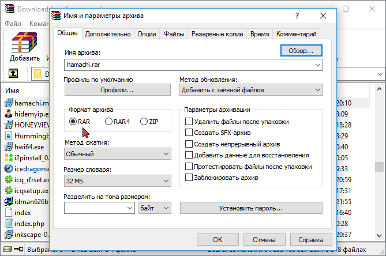Click Установить пароль... button
Screen dimensions: 386x256
[x=251, y=208]
